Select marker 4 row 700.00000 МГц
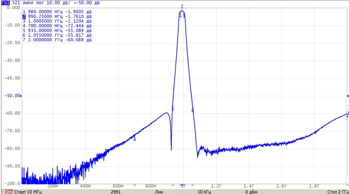 57,26
